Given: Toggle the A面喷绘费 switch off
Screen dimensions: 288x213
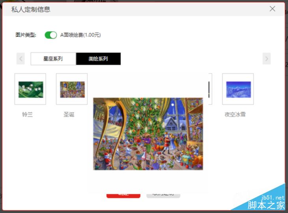Looking at the screenshot, I should (x=50, y=35).
